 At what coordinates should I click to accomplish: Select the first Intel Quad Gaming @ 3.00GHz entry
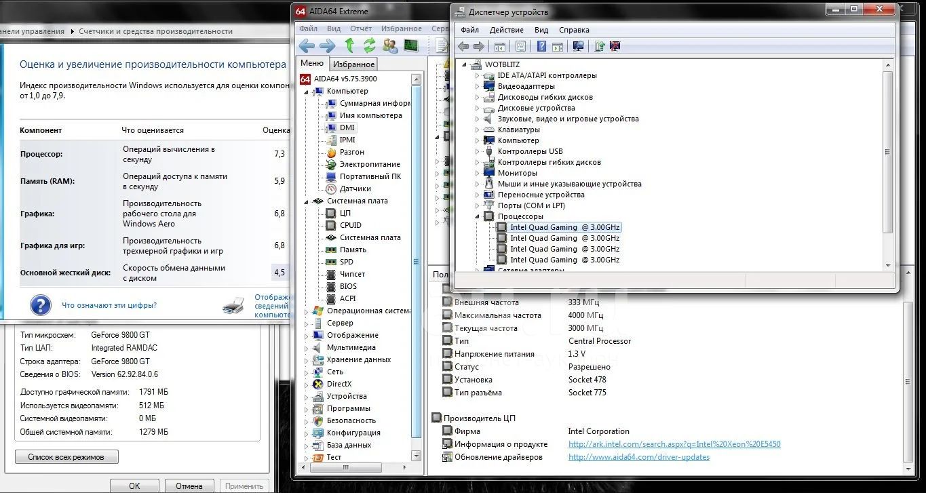click(565, 227)
